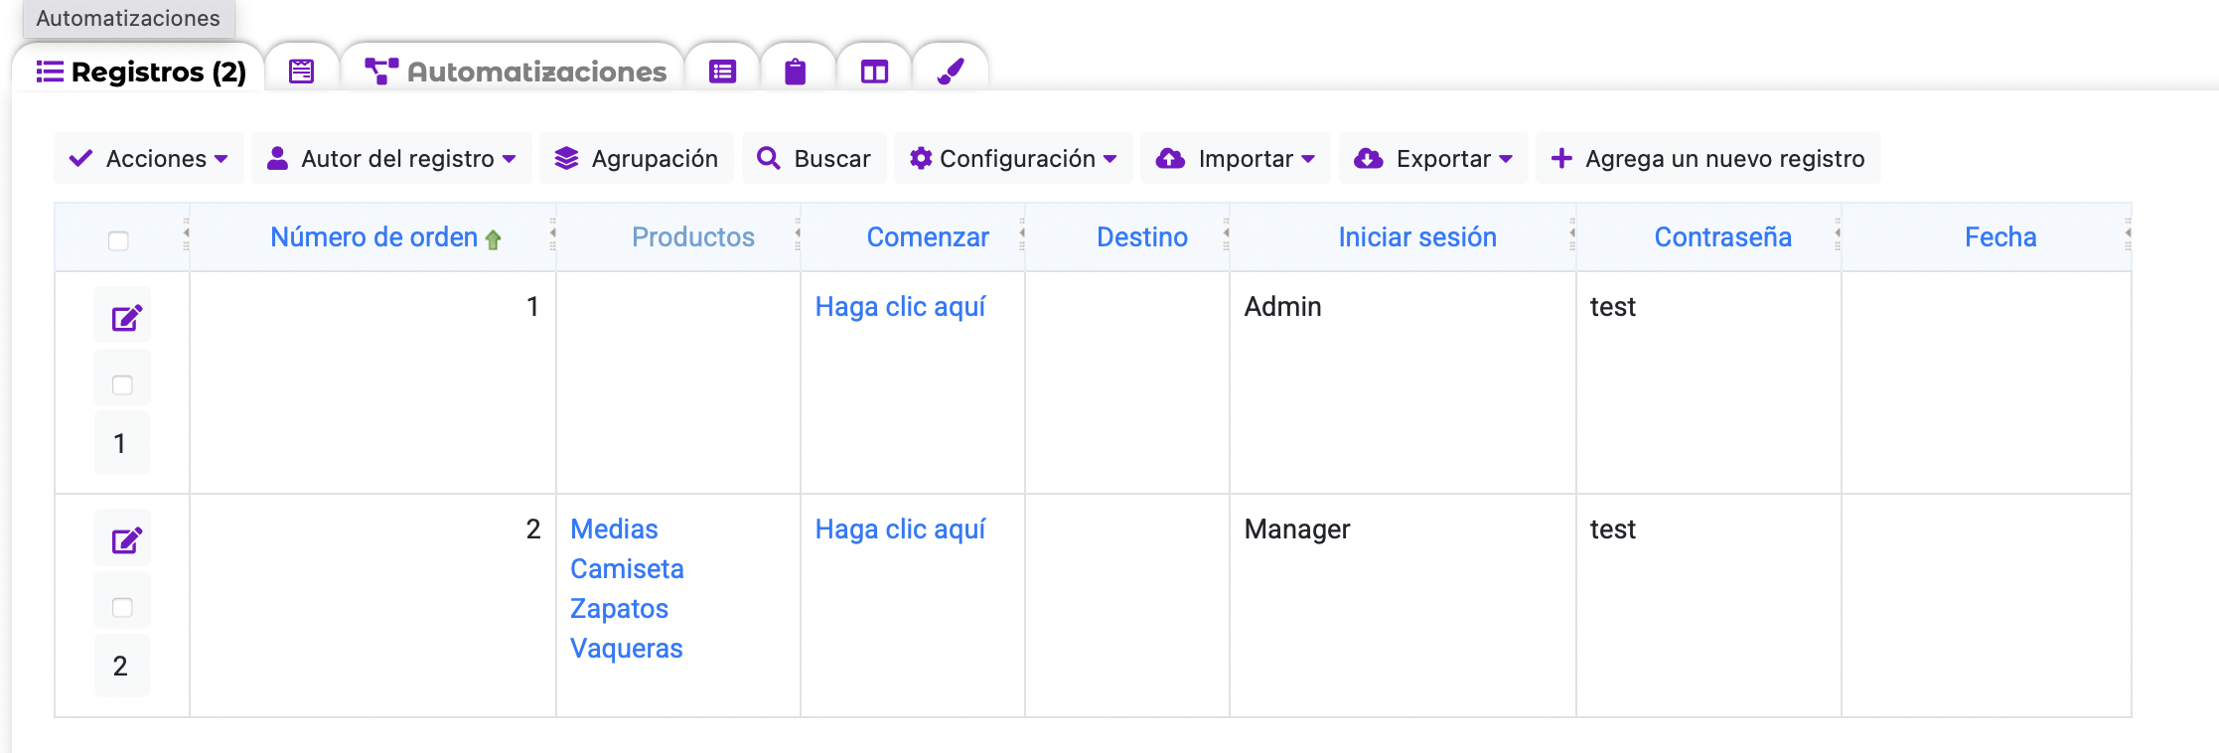This screenshot has width=2219, height=753.
Task: Open the Camiseta product link
Action: pyautogui.click(x=627, y=569)
